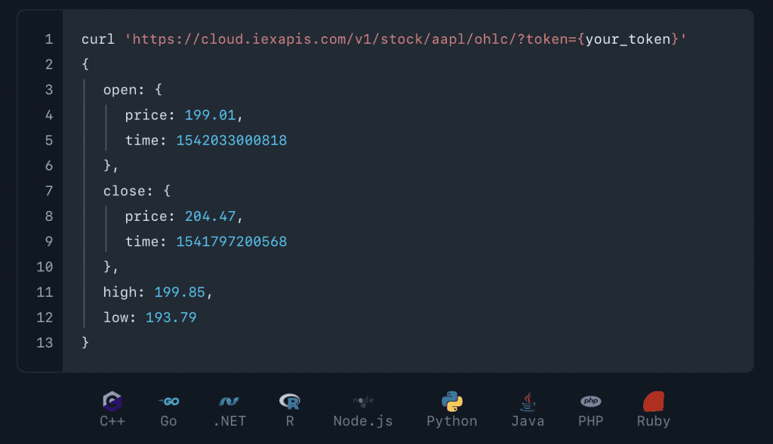Click the Node.js logo icon
Image resolution: width=773 pixels, height=444 pixels.
click(x=363, y=401)
